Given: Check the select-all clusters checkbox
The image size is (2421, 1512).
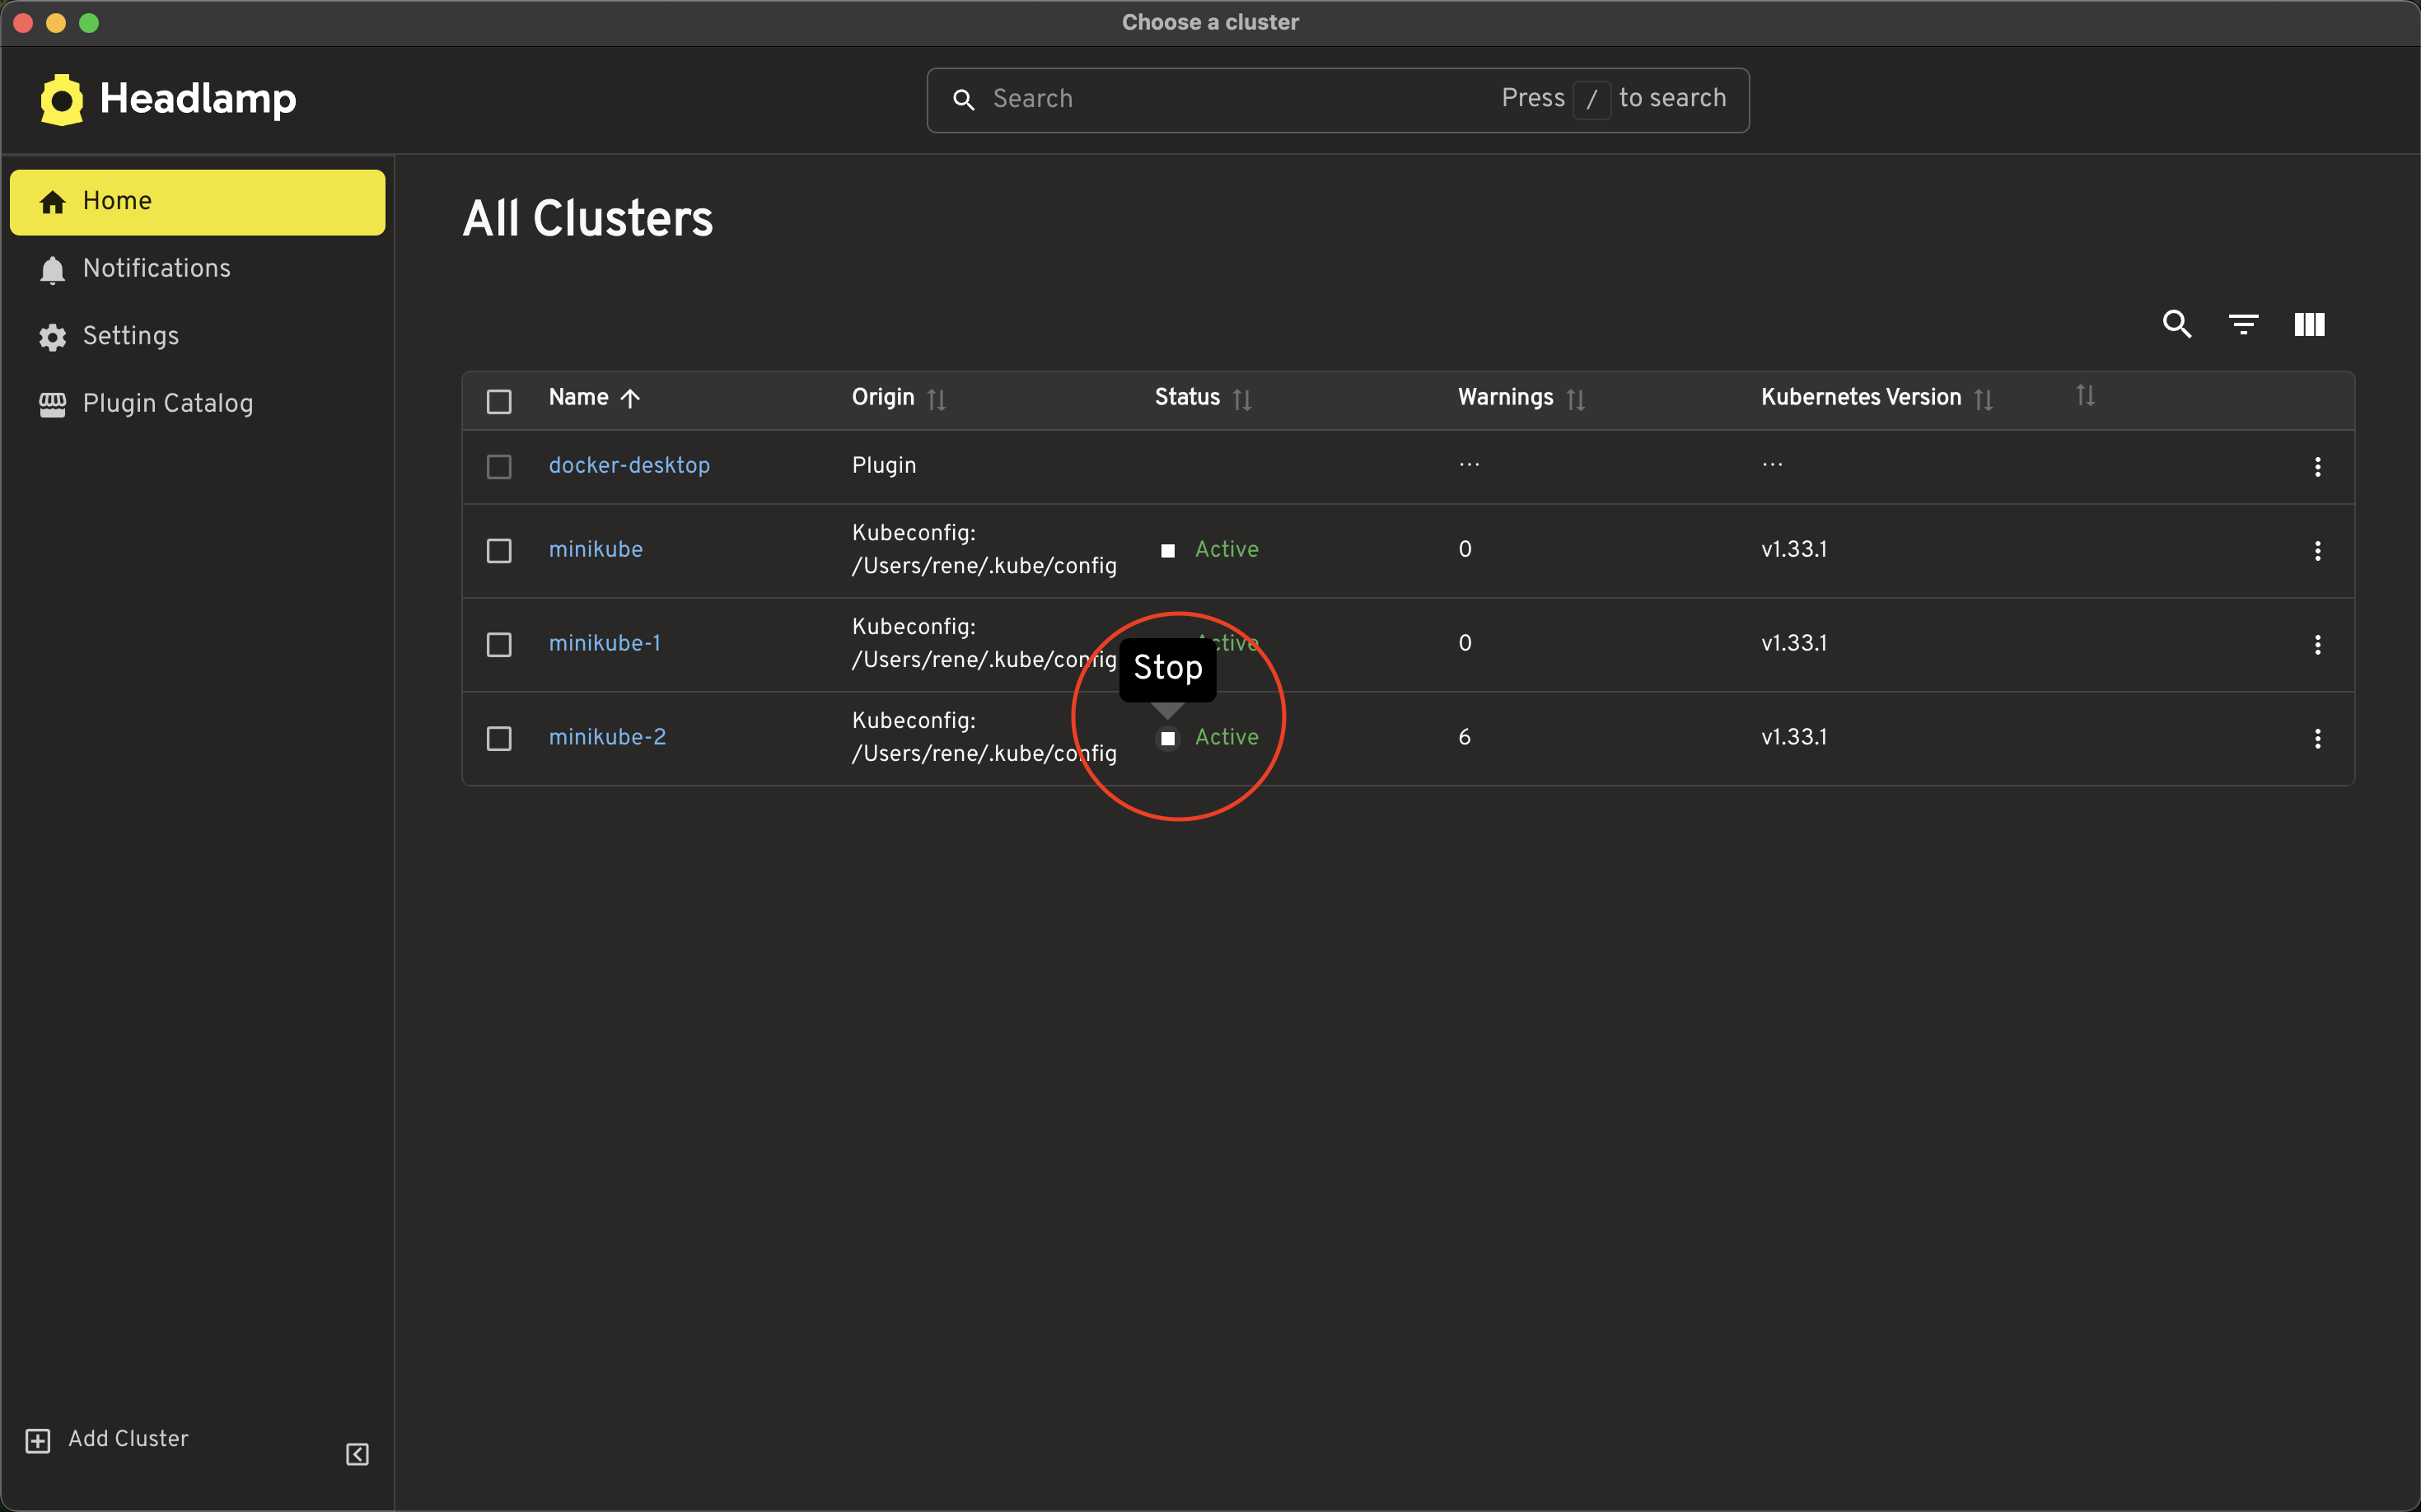Looking at the screenshot, I should pyautogui.click(x=499, y=400).
